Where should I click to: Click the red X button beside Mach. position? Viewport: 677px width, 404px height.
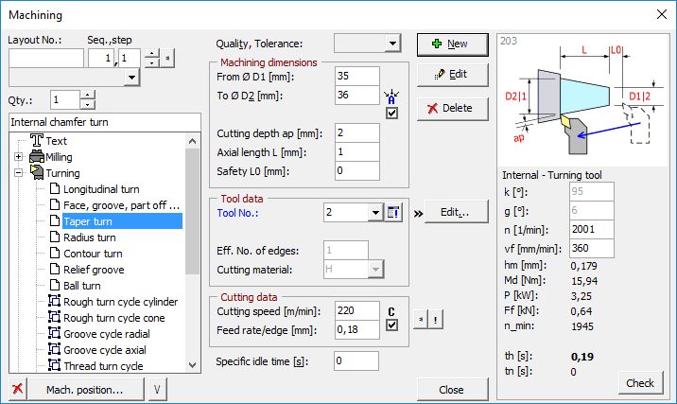[x=17, y=390]
